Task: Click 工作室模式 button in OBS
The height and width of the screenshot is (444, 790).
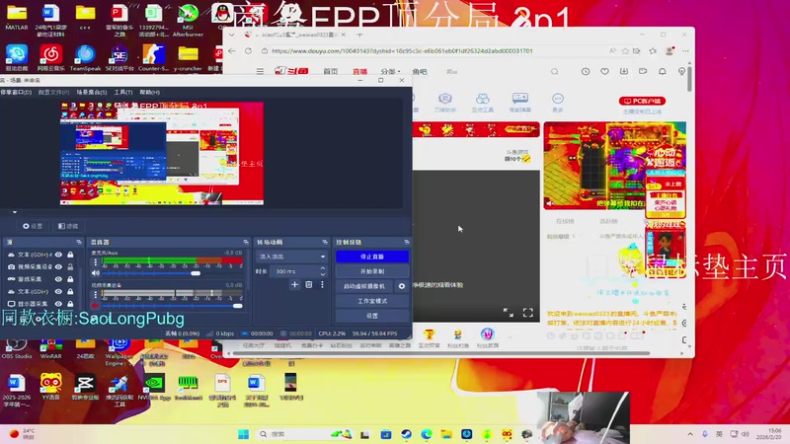Action: (372, 301)
